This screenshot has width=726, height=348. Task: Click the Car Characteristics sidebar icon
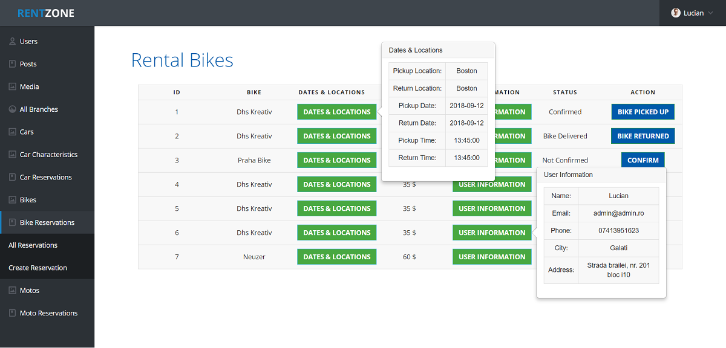coord(12,155)
